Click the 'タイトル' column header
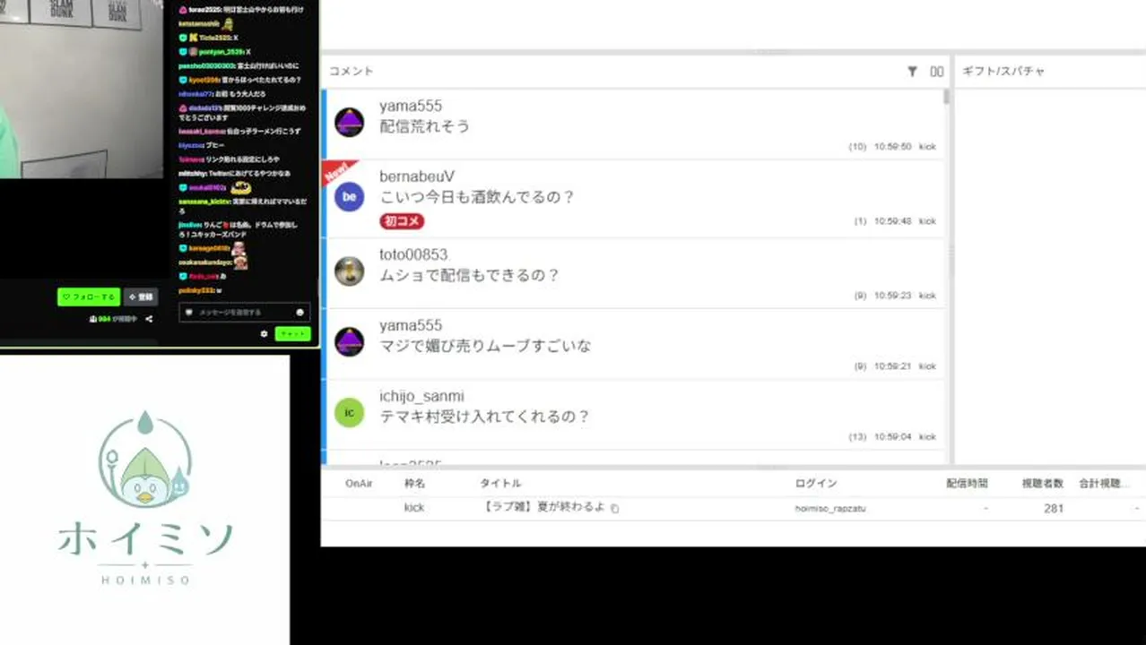 click(500, 483)
